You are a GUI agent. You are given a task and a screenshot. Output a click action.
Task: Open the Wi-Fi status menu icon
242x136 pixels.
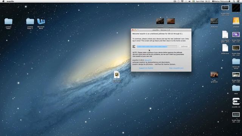182,1
